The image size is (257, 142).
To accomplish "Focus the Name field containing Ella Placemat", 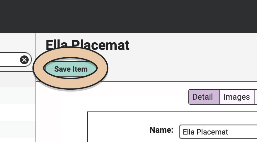I will 218,132.
